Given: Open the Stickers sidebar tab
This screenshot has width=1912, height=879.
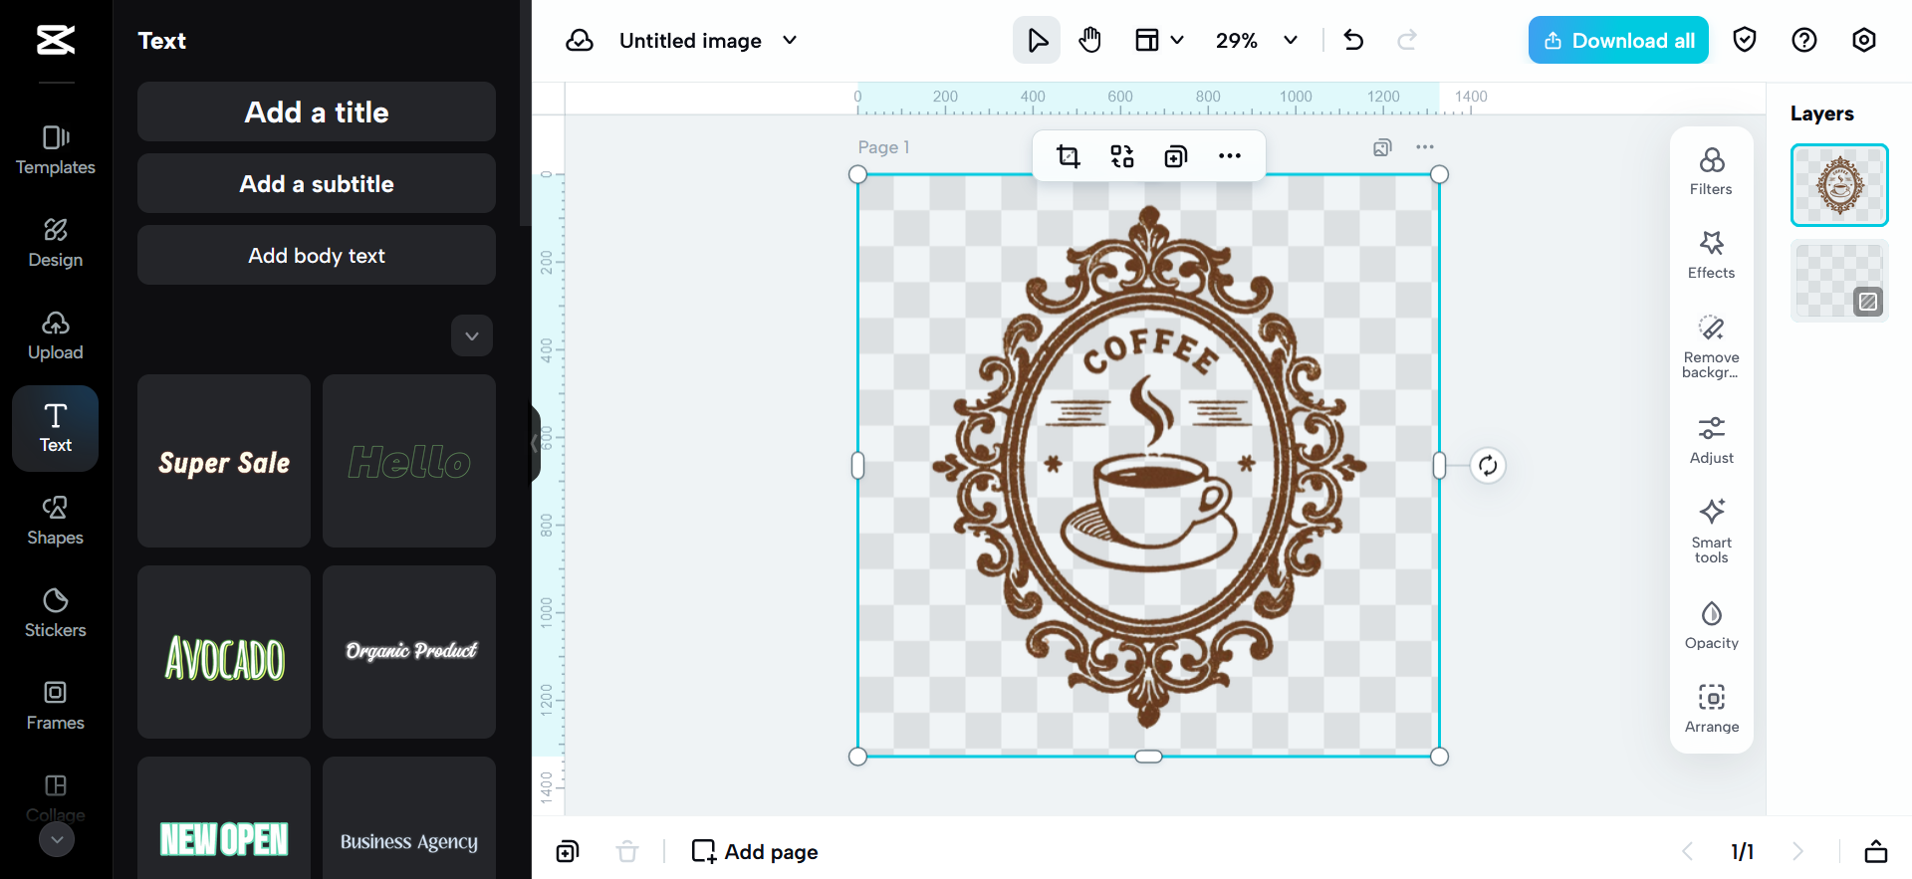Looking at the screenshot, I should coord(56,612).
